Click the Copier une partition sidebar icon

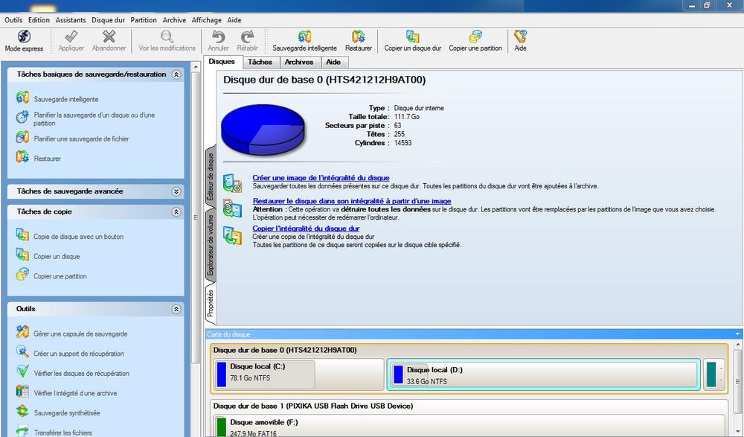[22, 275]
